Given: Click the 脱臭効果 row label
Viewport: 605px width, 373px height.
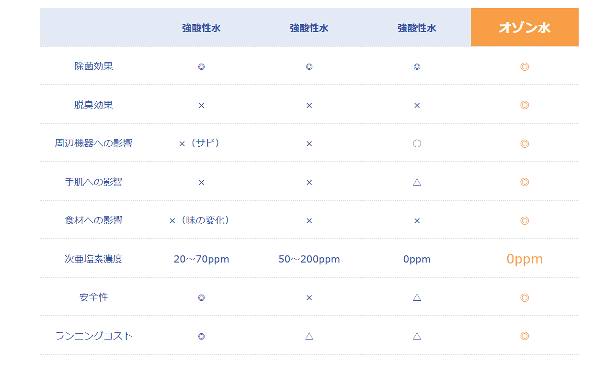Looking at the screenshot, I should [x=94, y=105].
